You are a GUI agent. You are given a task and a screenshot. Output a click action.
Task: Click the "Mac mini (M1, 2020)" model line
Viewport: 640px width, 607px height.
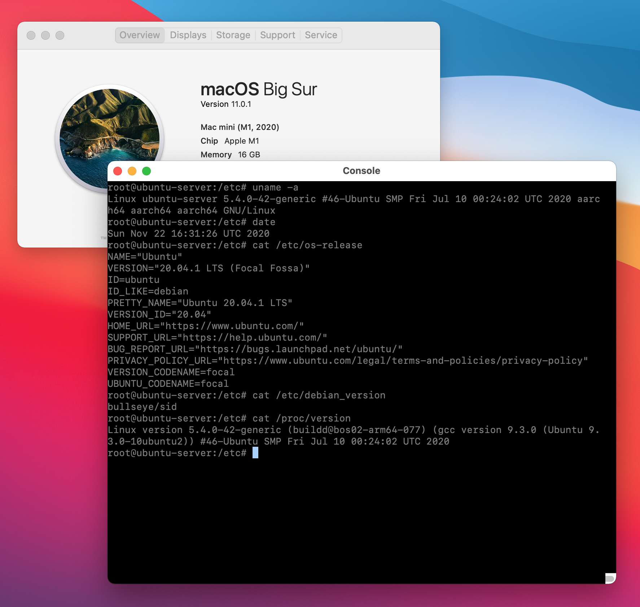click(x=240, y=127)
